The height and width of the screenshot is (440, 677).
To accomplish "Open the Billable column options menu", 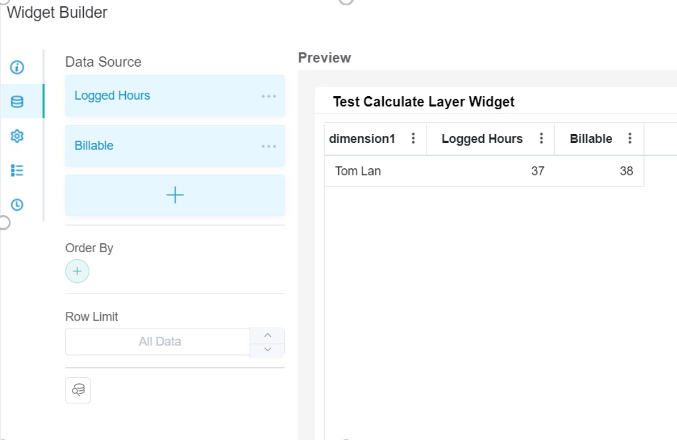I will coord(629,138).
